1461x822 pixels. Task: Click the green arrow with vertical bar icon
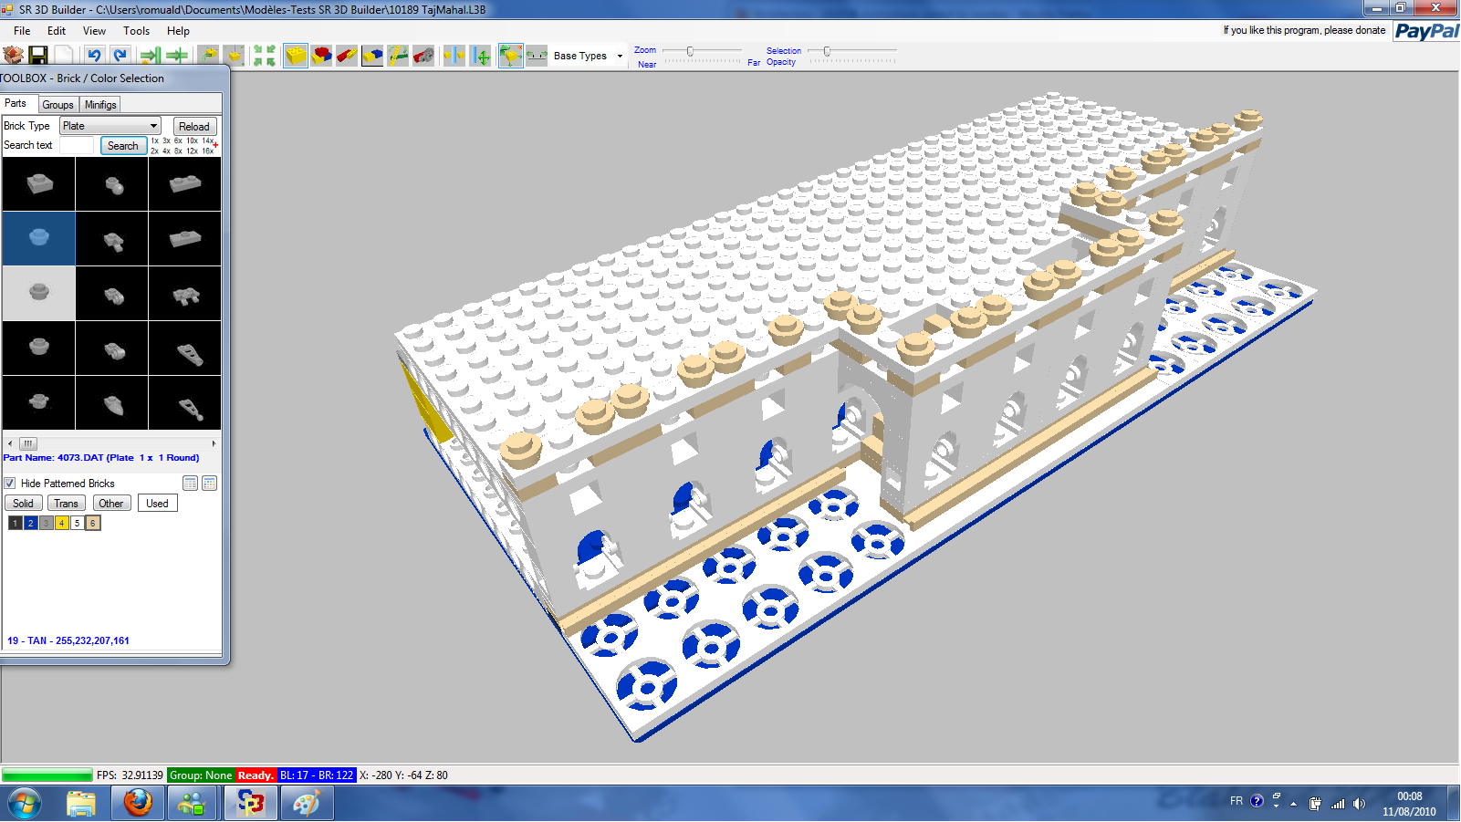click(151, 56)
